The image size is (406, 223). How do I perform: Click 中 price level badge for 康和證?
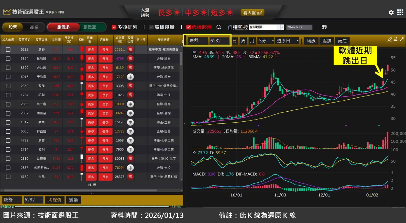pos(130,77)
